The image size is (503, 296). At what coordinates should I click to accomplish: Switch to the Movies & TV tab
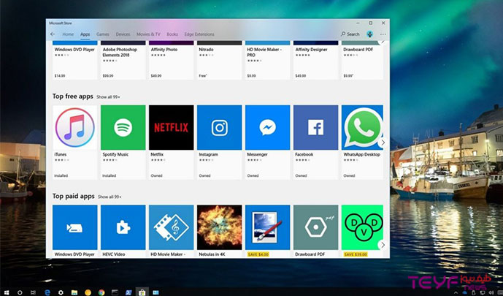148,34
